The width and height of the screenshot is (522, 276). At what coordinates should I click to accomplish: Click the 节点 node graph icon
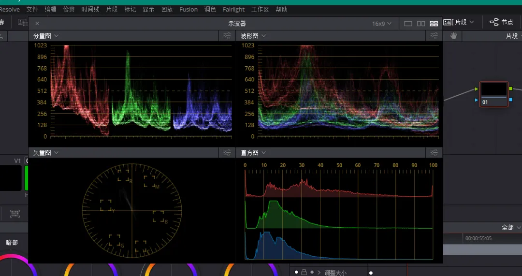[x=493, y=22]
